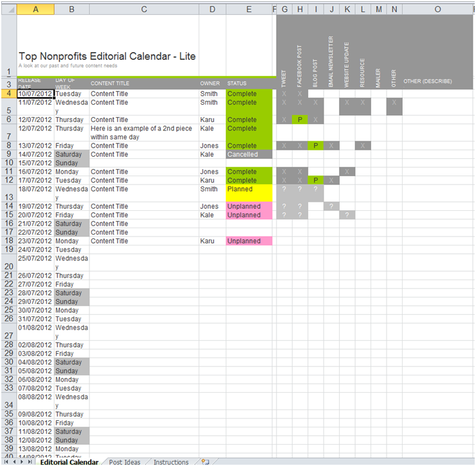Select owner Karu in row 6
This screenshot has width=476, height=466.
tap(212, 120)
